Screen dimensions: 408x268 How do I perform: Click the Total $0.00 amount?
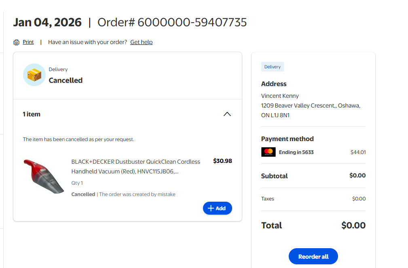tap(353, 225)
